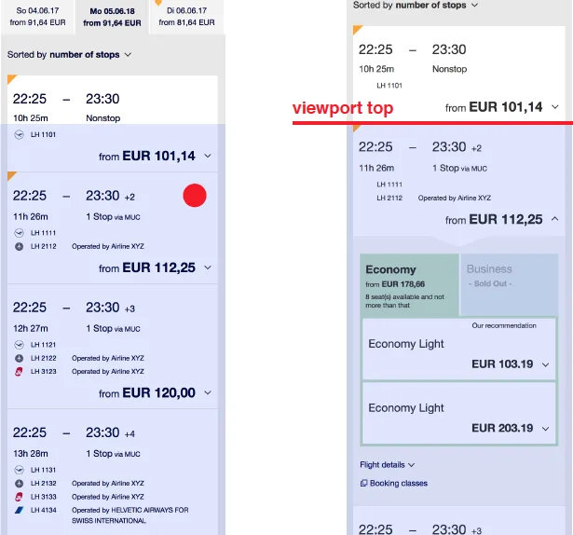This screenshot has width=573, height=535.
Task: Click the gray airline icon next to LH 2132
Action: 20,484
